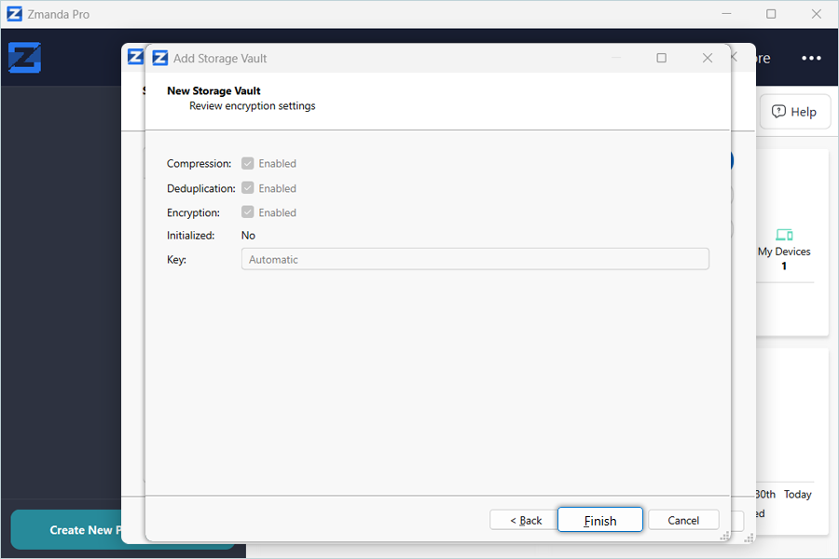This screenshot has width=839, height=559.
Task: Click the Zmanda Pro title bar icon
Action: (x=14, y=14)
